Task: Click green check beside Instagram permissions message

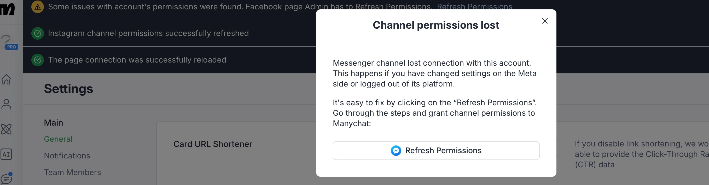Action: tap(38, 34)
